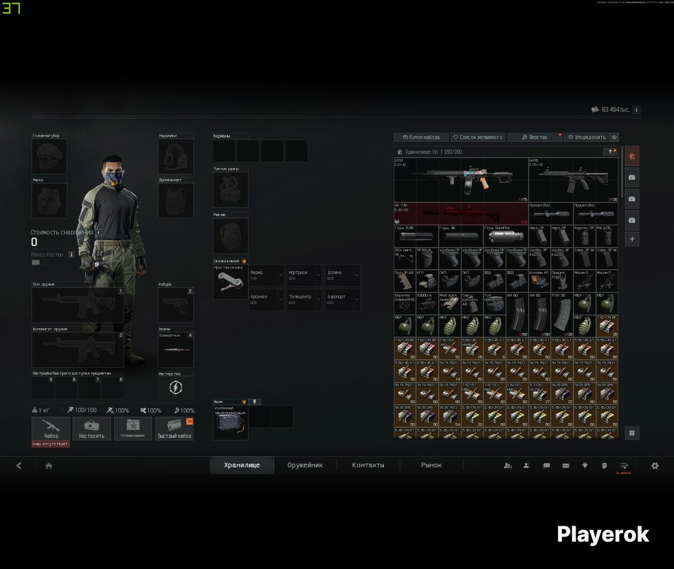
Task: Click the Быстрый набор button
Action: click(174, 428)
